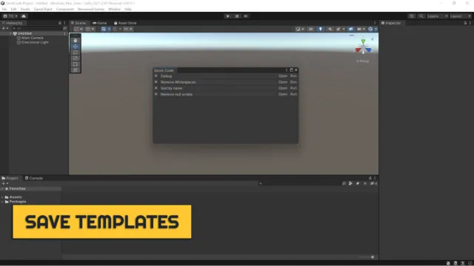Maximize the Quick Code window

pos(291,70)
